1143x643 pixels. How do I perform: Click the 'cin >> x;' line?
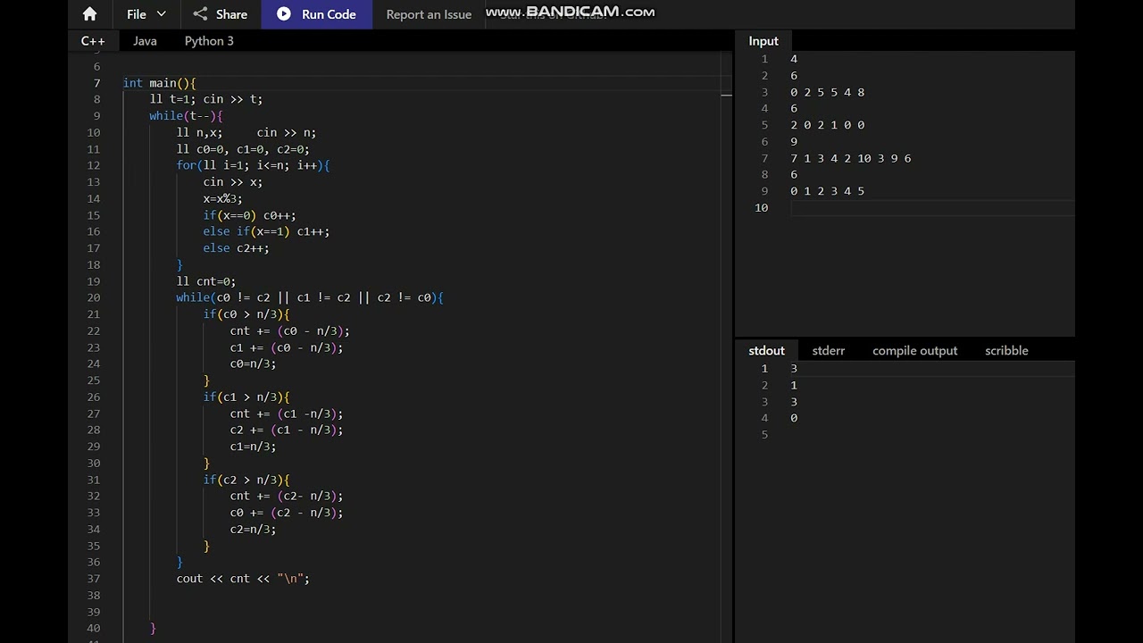(x=233, y=182)
